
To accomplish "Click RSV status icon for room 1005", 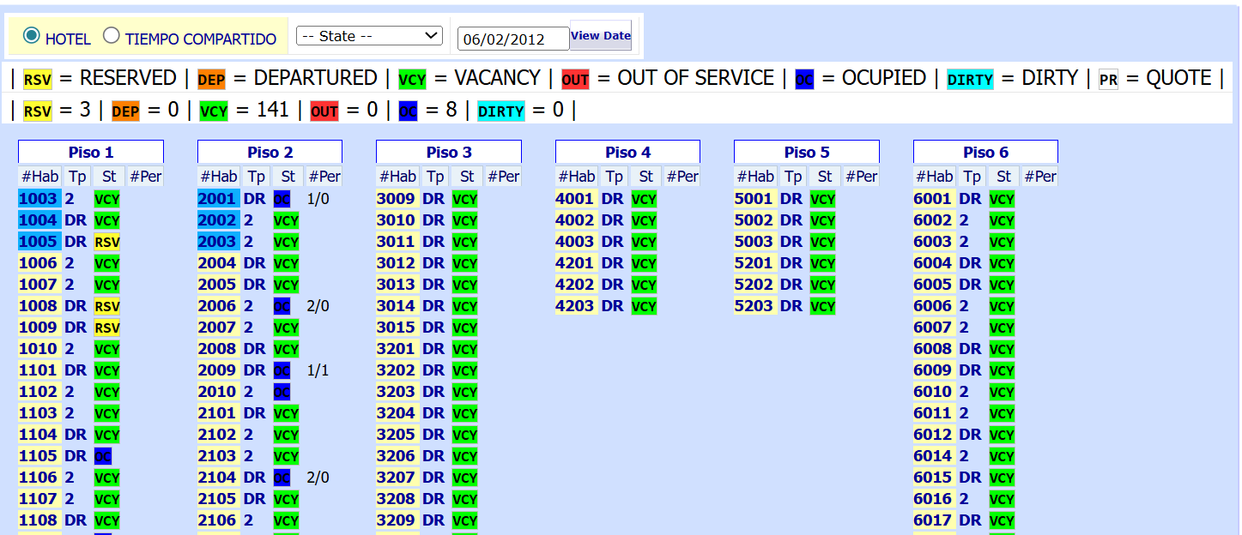I will tap(107, 242).
